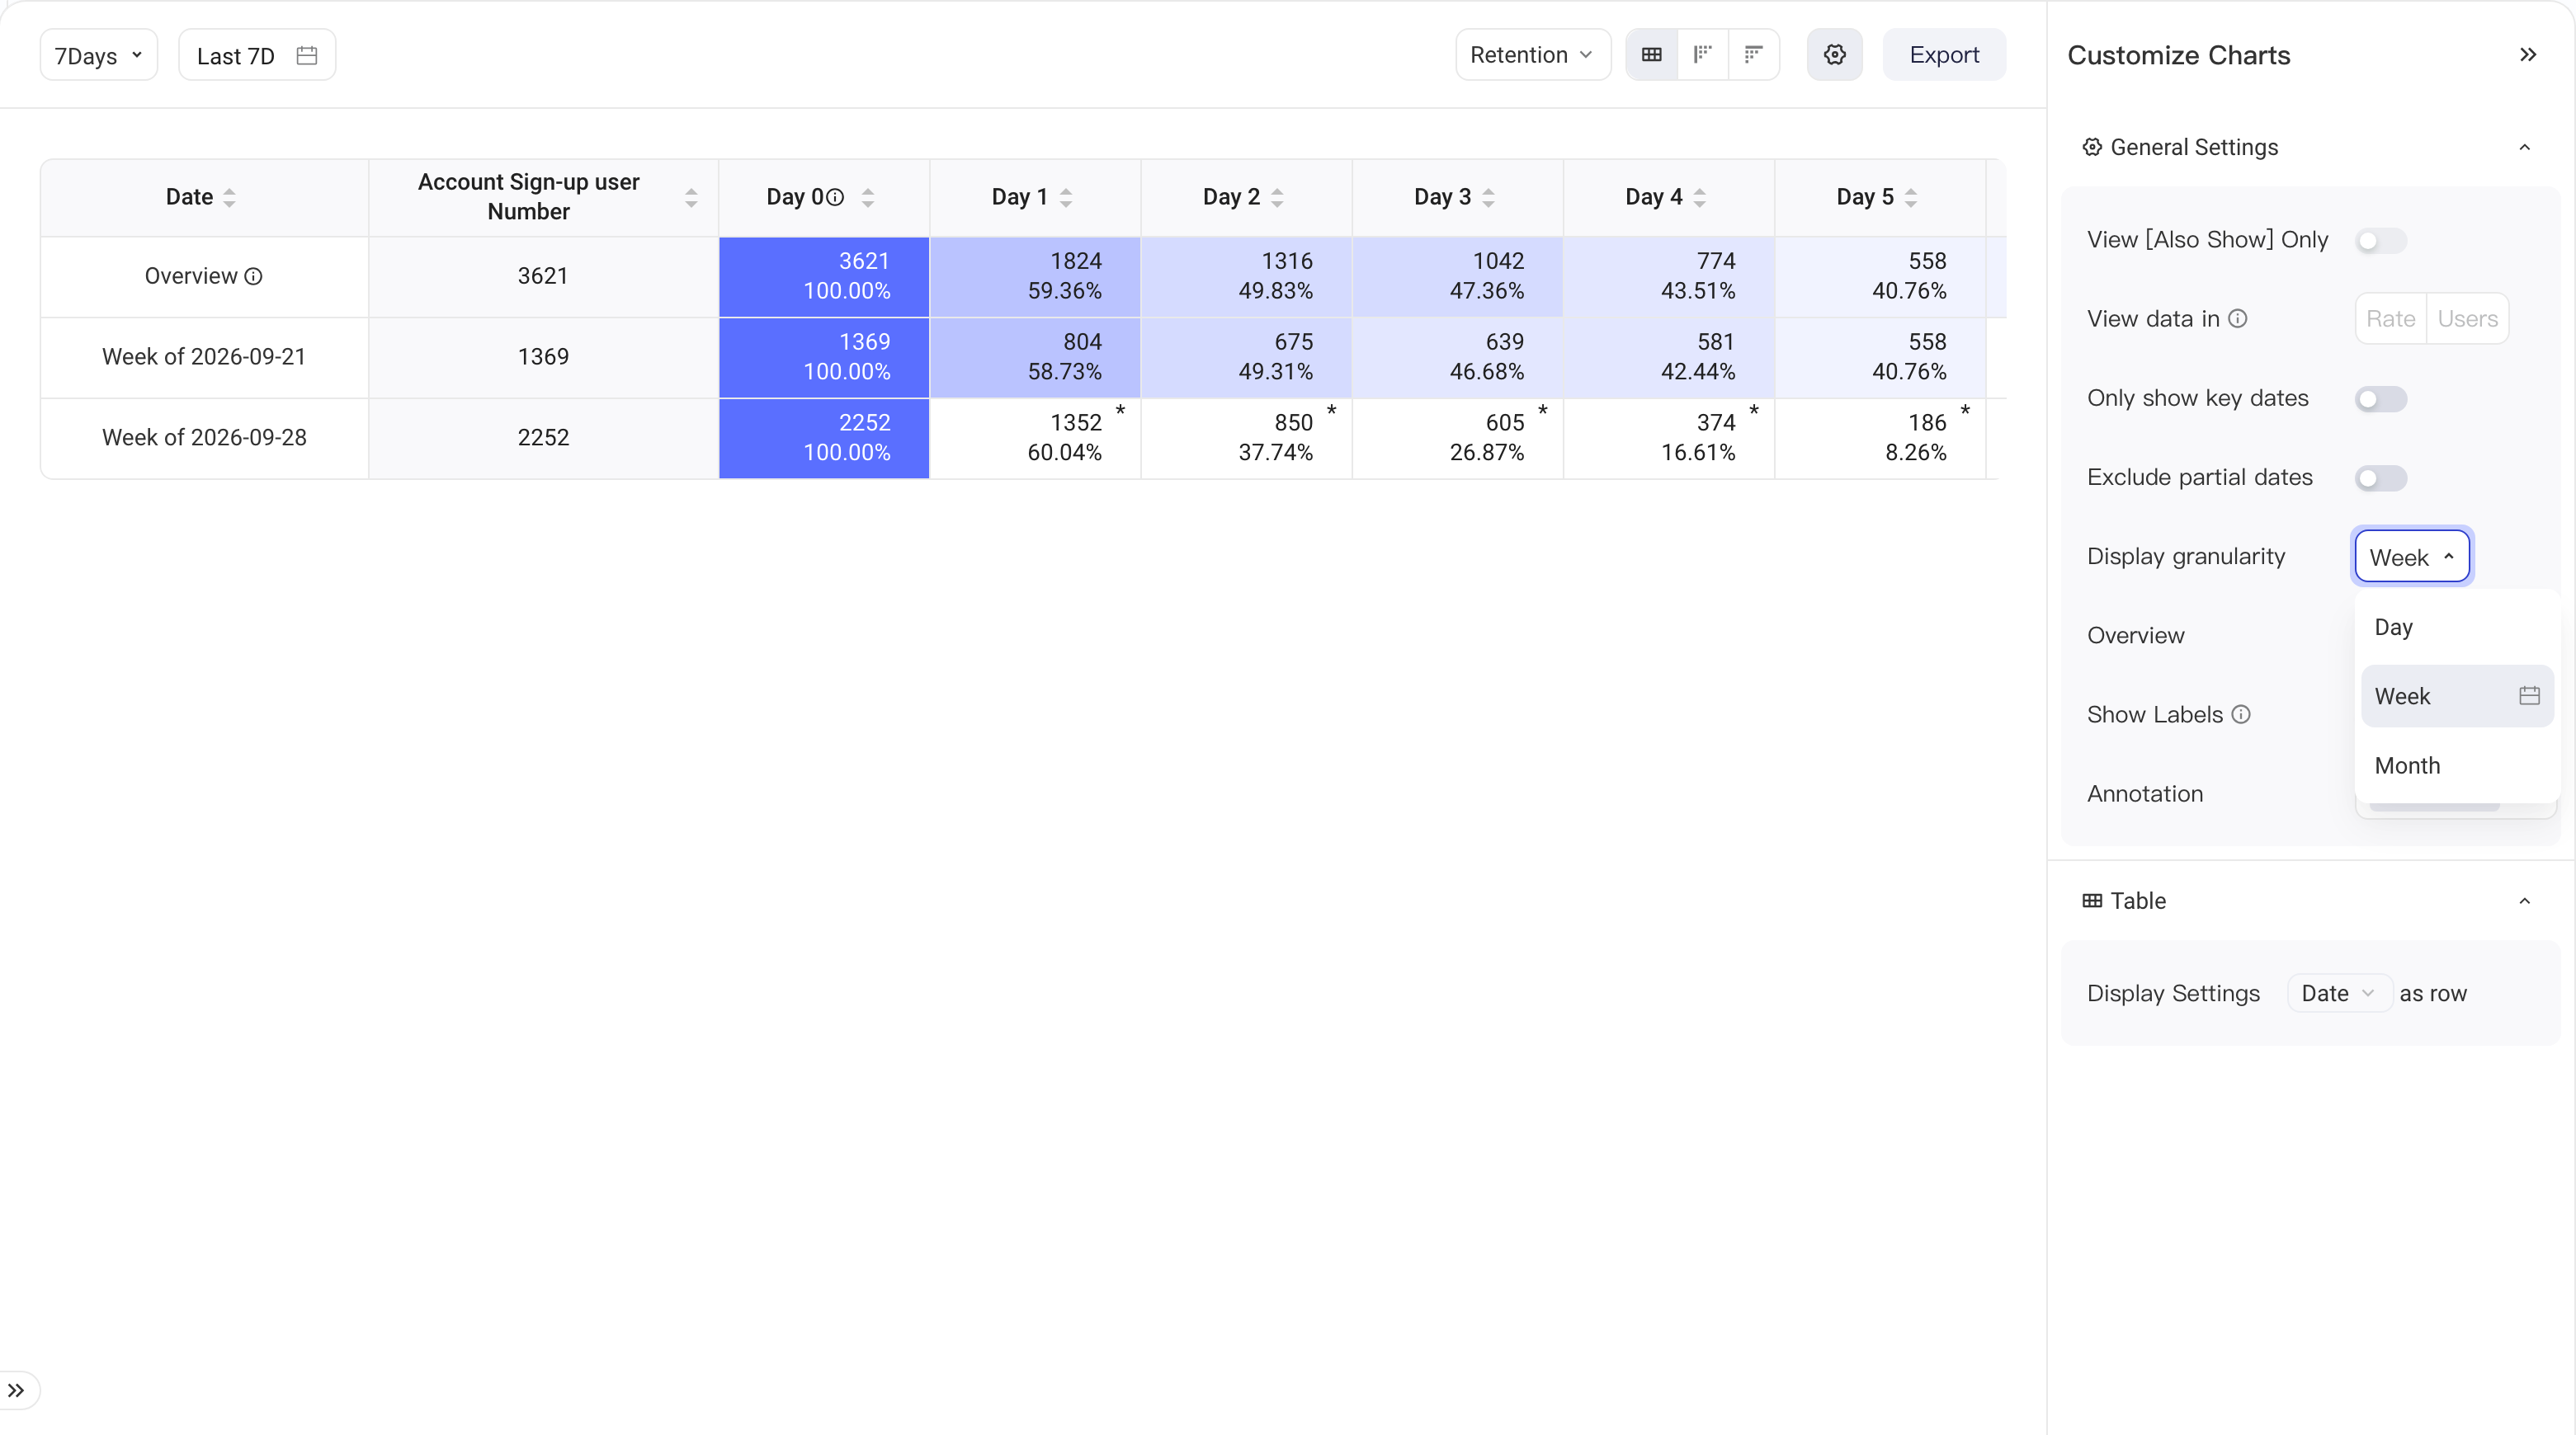Click the Overview row info icon
The image size is (2576, 1435).
(254, 275)
